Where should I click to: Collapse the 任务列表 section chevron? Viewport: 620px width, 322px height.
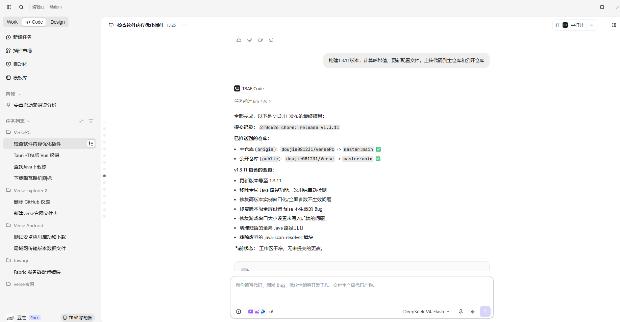pyautogui.click(x=28, y=121)
